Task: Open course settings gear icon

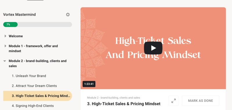Action: point(68,15)
